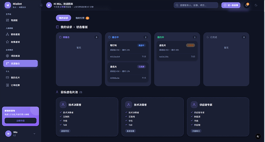
Task: Open 项目推演 target icon in the sidebar
Action: click(x=7, y=56)
